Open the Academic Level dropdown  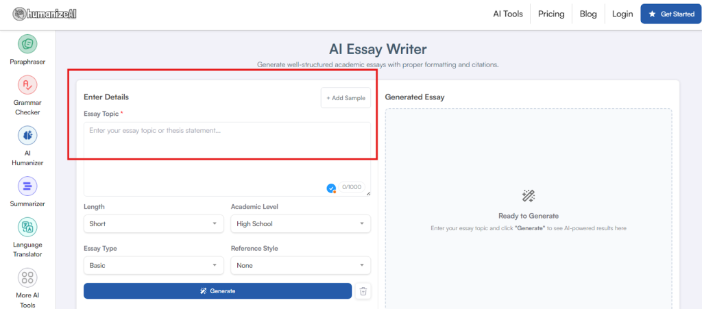coord(300,223)
